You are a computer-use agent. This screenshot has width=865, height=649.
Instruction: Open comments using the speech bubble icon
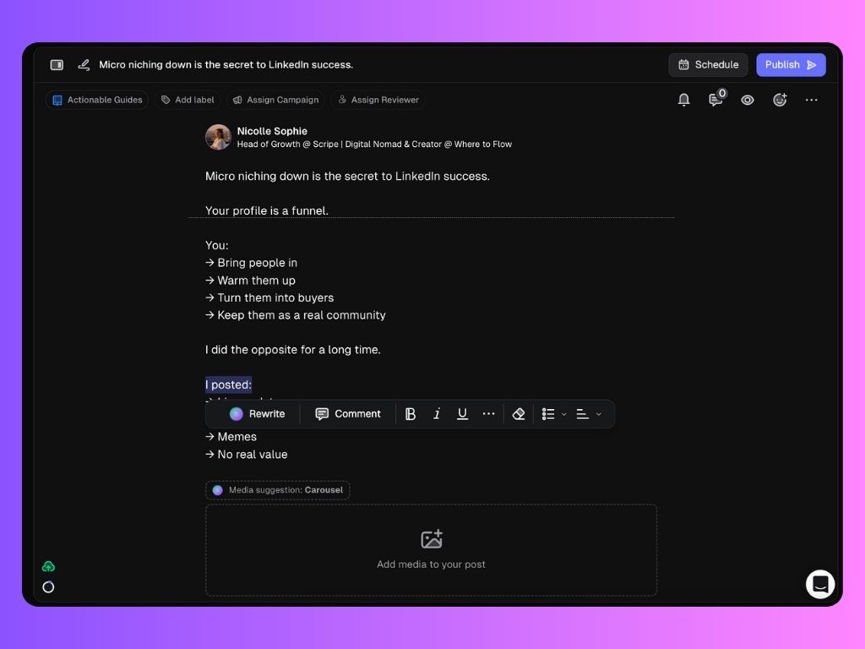coord(715,101)
